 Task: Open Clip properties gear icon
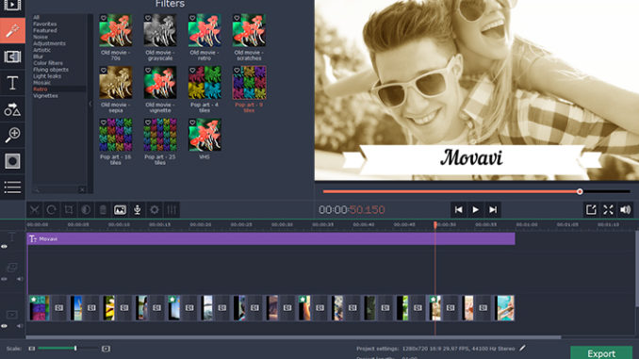[155, 210]
